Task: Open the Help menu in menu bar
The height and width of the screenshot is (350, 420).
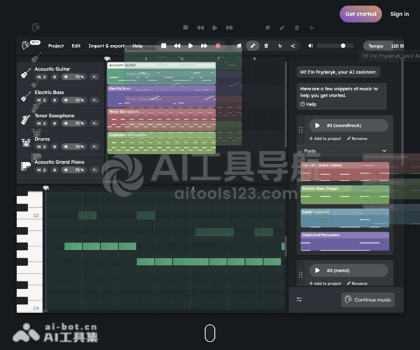Action: pos(137,45)
